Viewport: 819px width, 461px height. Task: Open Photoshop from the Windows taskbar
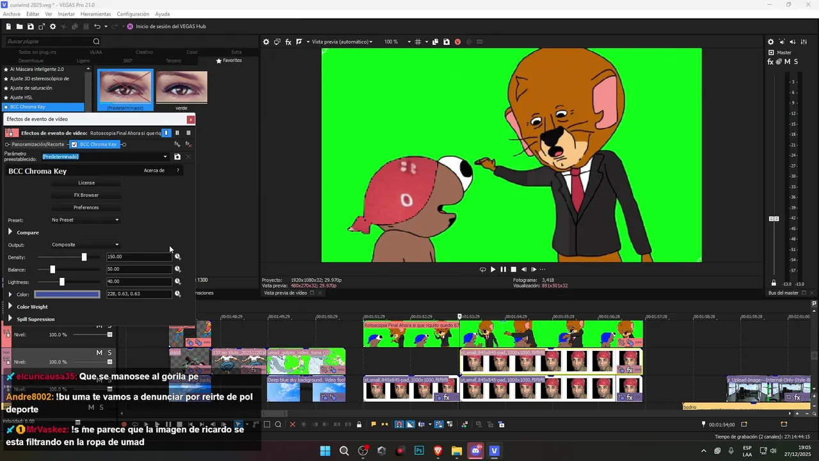click(419, 451)
